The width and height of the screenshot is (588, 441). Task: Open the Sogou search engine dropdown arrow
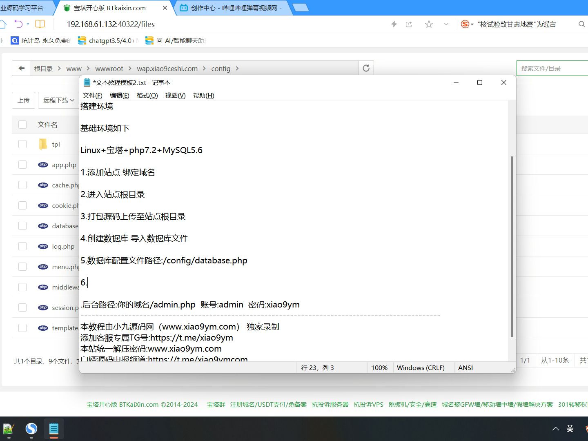[x=472, y=24]
